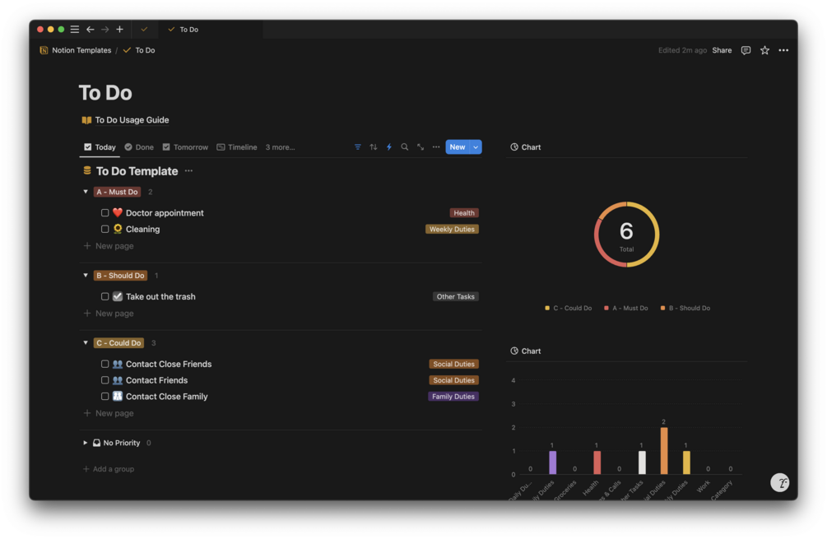Click the orange bar with value 2
This screenshot has width=827, height=539.
[664, 450]
